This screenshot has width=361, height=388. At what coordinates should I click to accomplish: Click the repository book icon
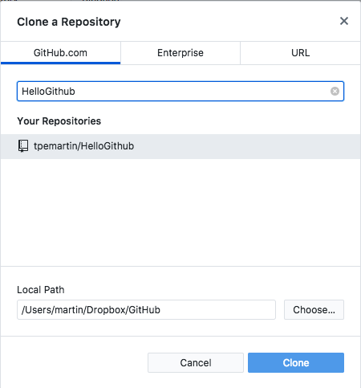pos(23,146)
